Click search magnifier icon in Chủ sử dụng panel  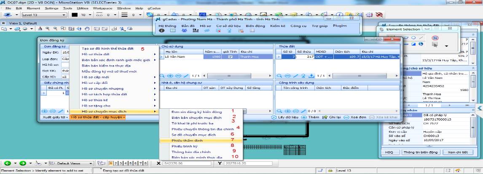(x=162, y=75)
